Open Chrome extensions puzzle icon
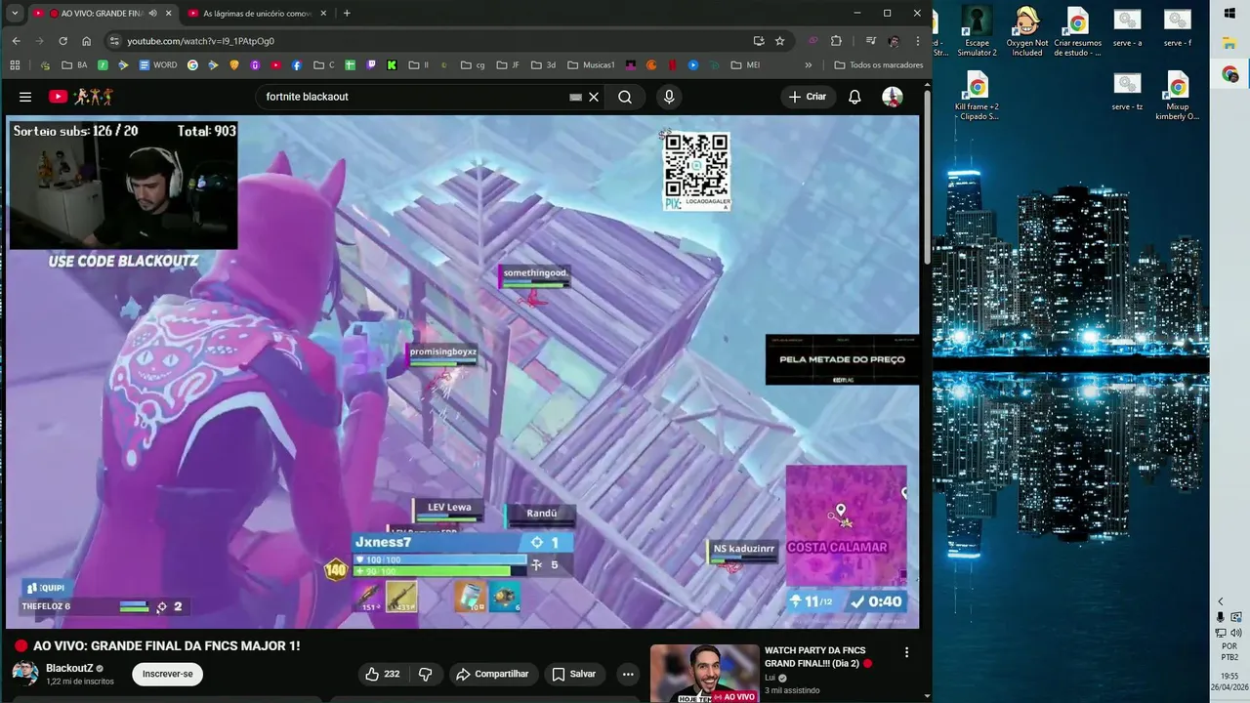The width and height of the screenshot is (1250, 703). point(836,41)
